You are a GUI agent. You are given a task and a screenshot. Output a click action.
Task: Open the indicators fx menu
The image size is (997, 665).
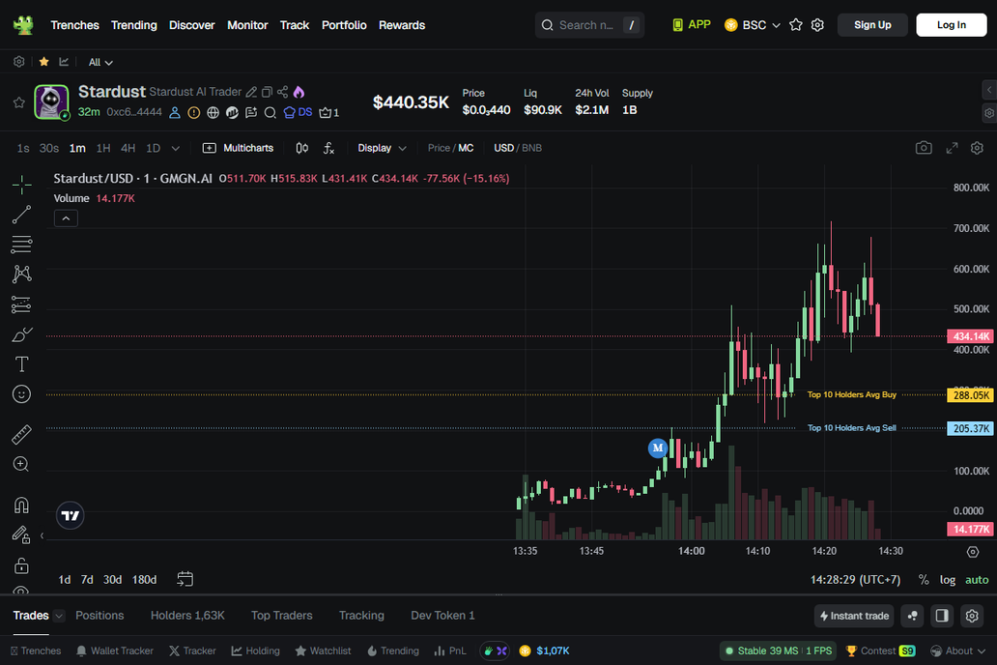click(328, 148)
